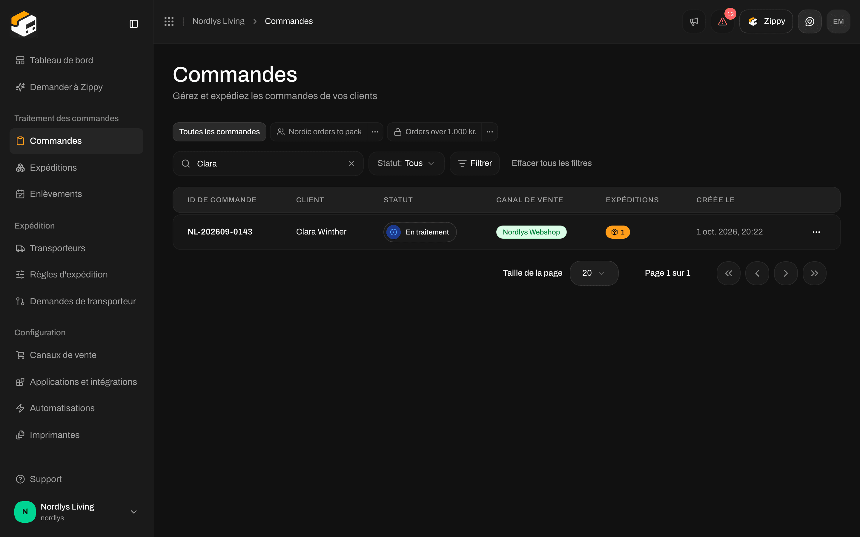The height and width of the screenshot is (537, 860).
Task: Go to first page of results
Action: 729,273
